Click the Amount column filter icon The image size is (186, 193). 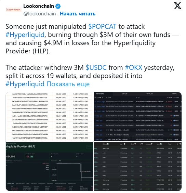click(x=152, y=144)
